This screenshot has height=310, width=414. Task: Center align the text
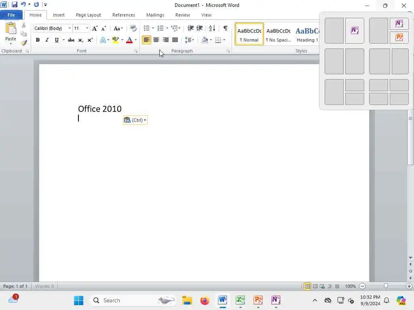point(156,40)
